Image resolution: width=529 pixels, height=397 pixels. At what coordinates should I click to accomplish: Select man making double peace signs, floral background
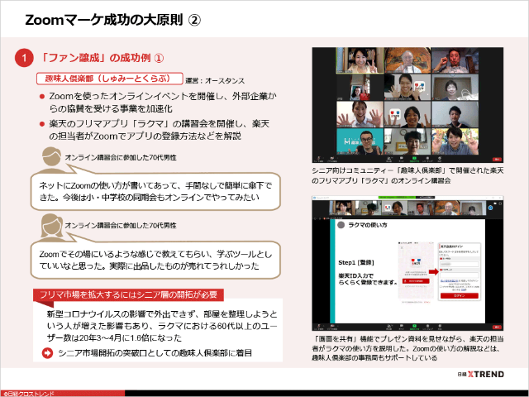(455, 141)
